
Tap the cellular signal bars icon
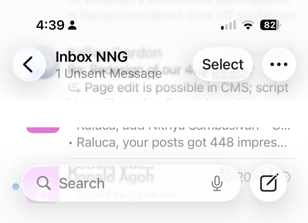pyautogui.click(x=229, y=25)
